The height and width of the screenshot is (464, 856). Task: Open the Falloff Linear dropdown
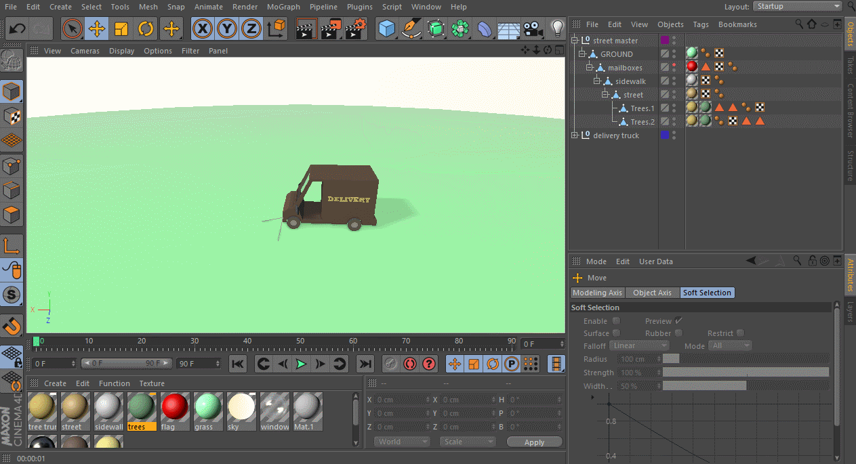[639, 345]
